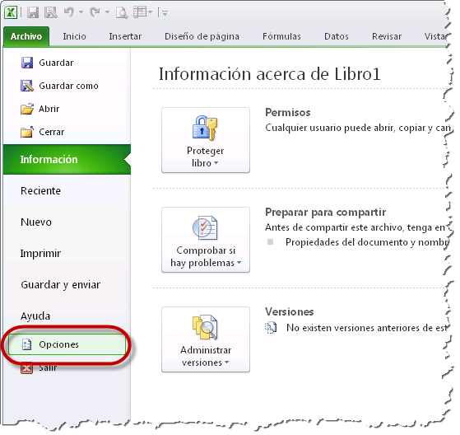Image resolution: width=460 pixels, height=435 pixels.
Task: Click the Guardar floppy disk icon
Action: point(27,63)
